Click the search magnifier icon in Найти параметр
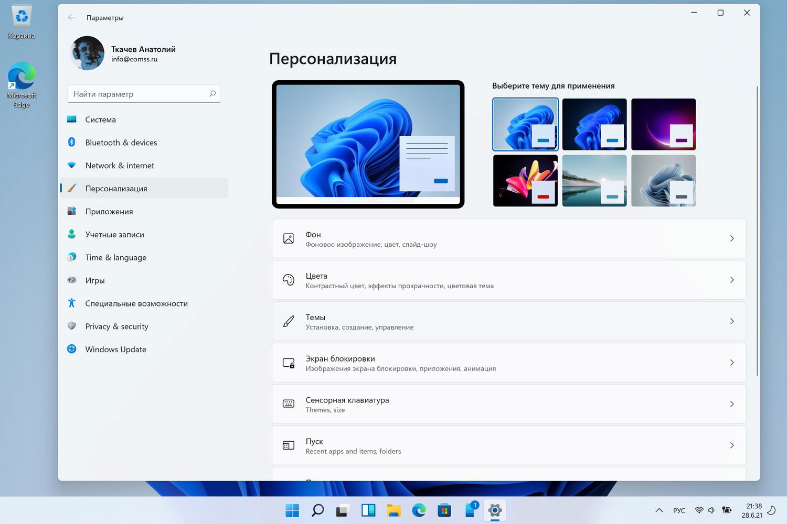The height and width of the screenshot is (524, 787). tap(212, 94)
